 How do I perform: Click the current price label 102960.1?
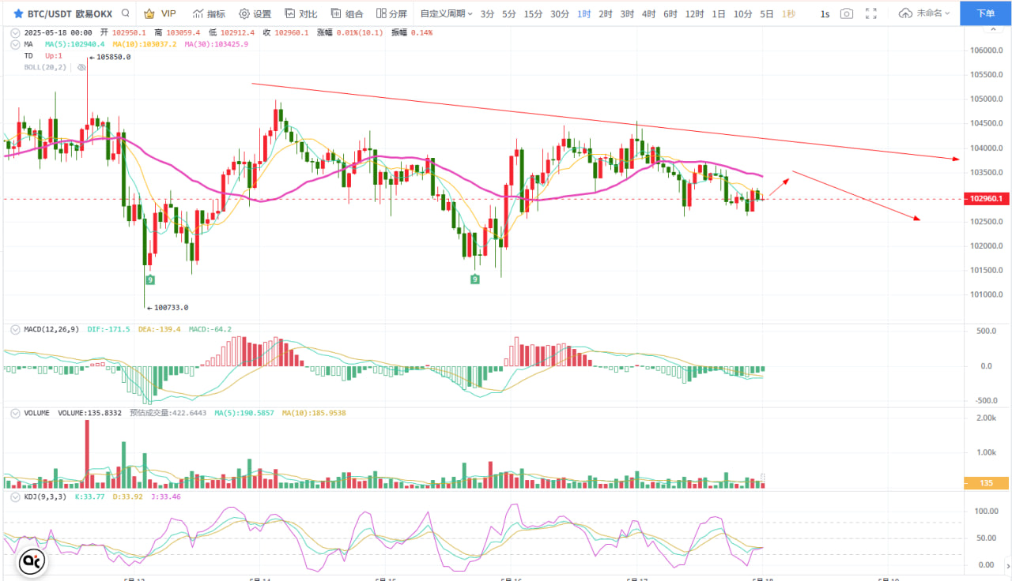(986, 199)
